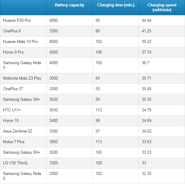Click charging time of Samsung Galaxy Note 8
185x184 pixels.
tap(99, 174)
